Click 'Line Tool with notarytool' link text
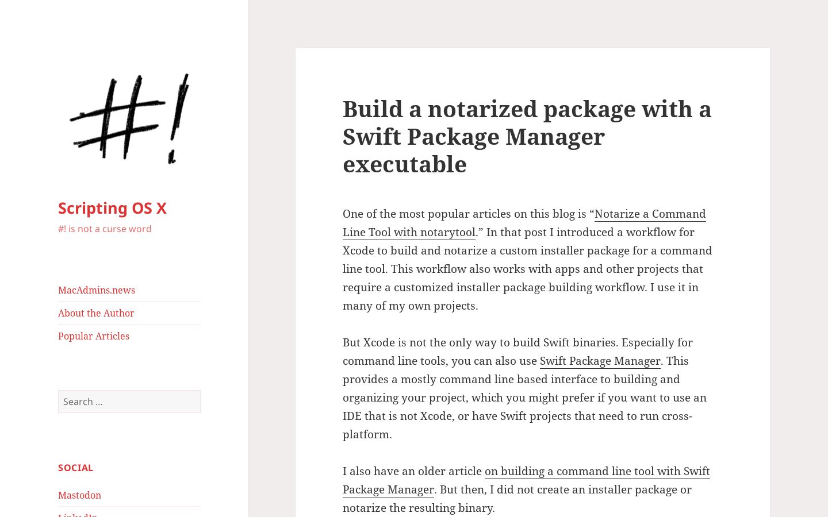Image resolution: width=828 pixels, height=517 pixels. (409, 232)
